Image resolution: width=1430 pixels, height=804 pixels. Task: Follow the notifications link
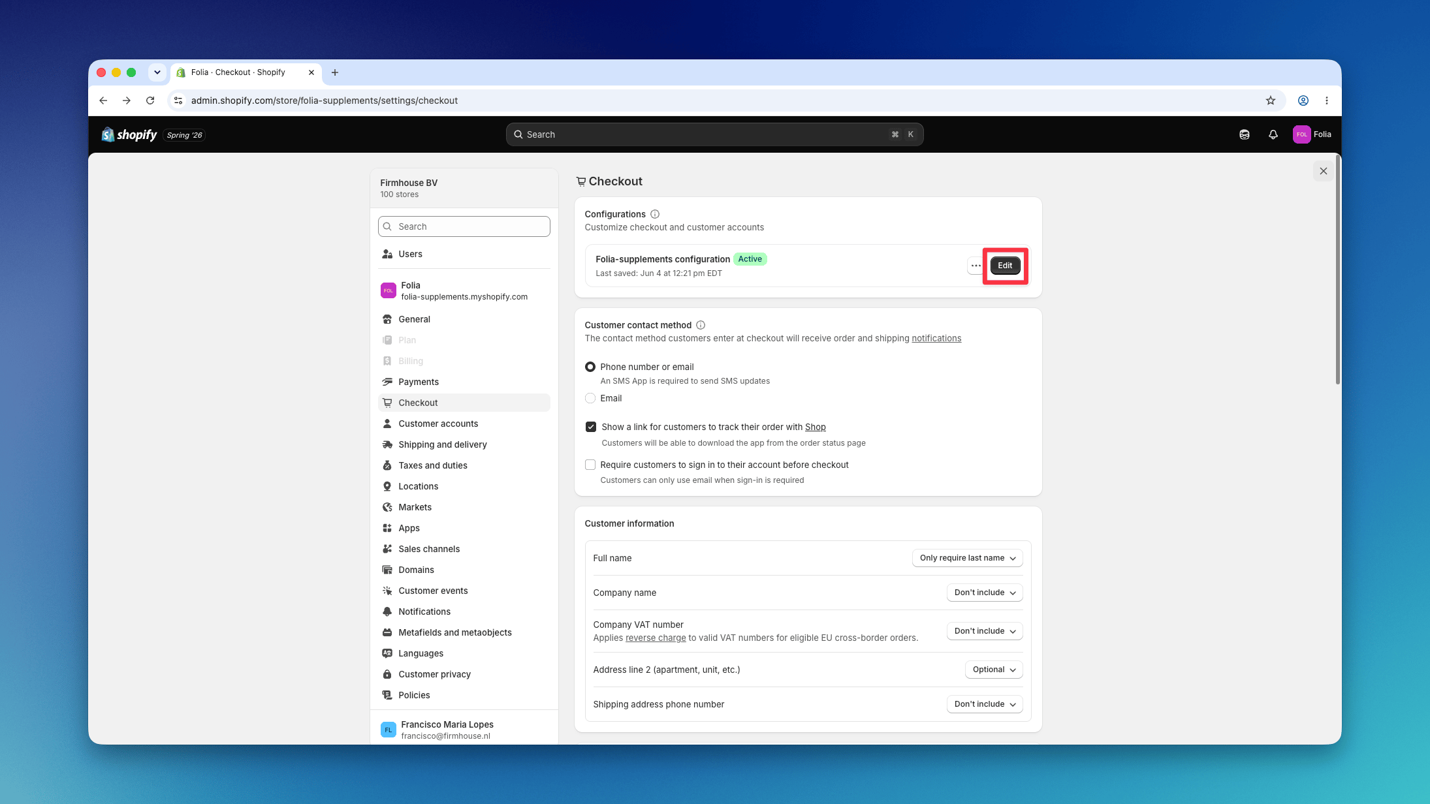[936, 338]
